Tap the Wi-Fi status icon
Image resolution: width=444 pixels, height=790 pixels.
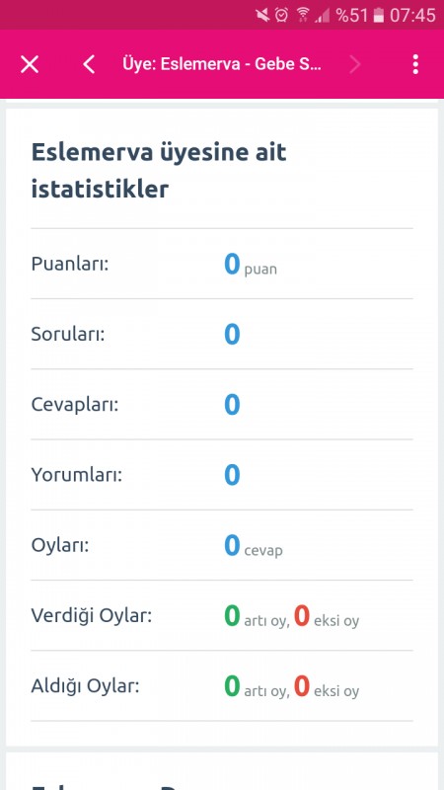pyautogui.click(x=303, y=15)
